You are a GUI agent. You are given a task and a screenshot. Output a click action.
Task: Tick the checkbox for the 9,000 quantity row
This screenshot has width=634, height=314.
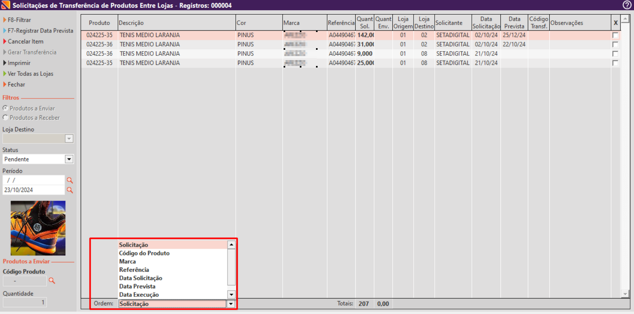pos(615,54)
